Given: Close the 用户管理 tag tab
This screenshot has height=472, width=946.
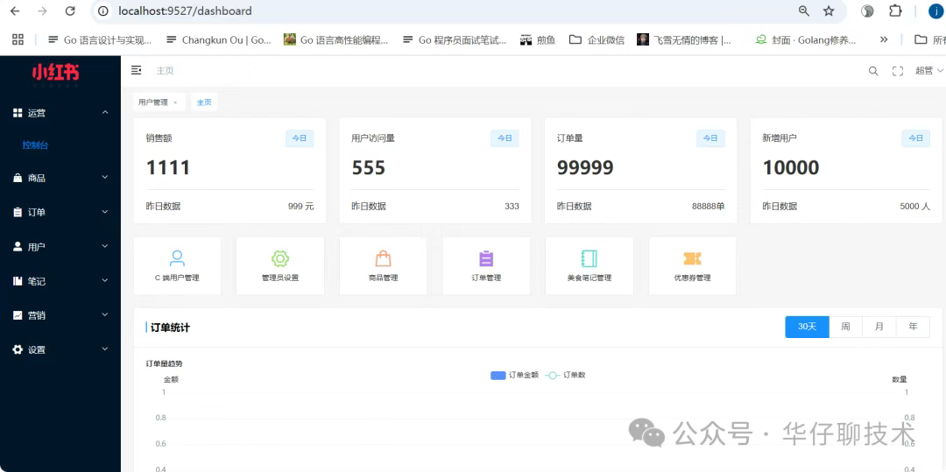Looking at the screenshot, I should point(175,102).
